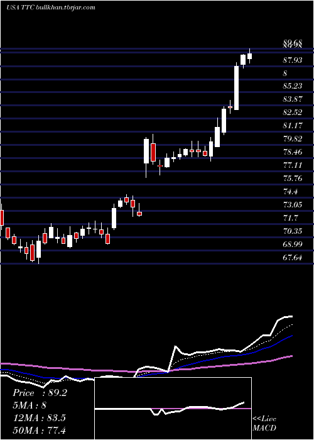Click the 68.99 price axis label
This screenshot has width=314, height=440.
(x=293, y=244)
